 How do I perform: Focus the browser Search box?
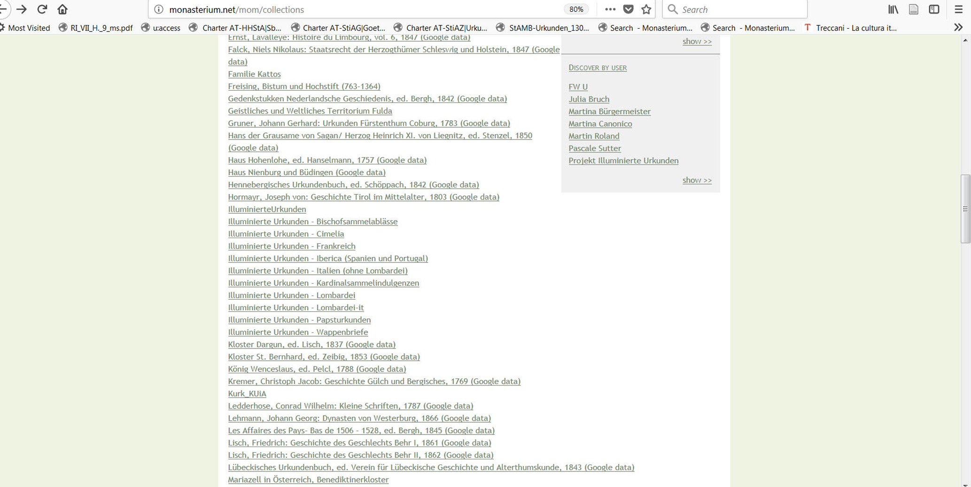point(735,9)
